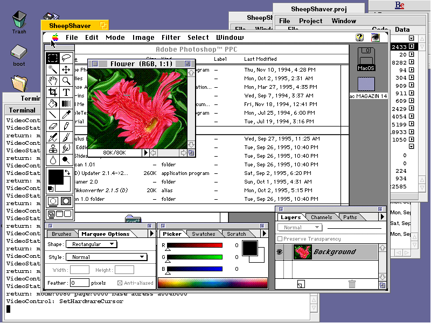Create new layer using Layers palette icon
The width and height of the screenshot is (431, 323).
pos(301,284)
